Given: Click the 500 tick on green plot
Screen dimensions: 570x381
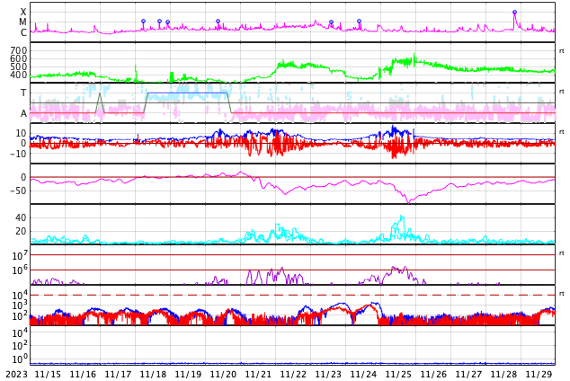Looking at the screenshot, I should point(18,66).
